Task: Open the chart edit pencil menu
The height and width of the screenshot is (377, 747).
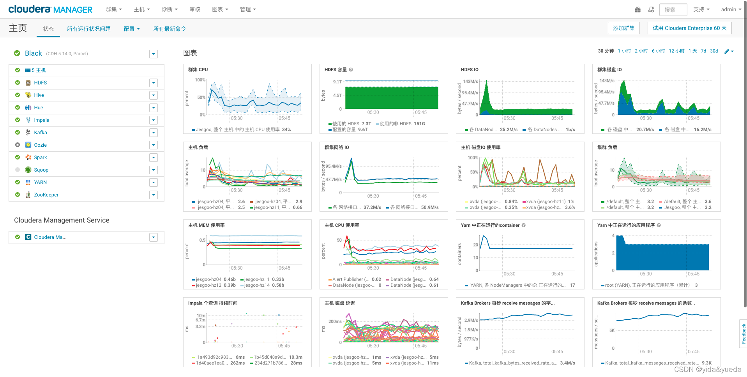Action: pos(729,51)
